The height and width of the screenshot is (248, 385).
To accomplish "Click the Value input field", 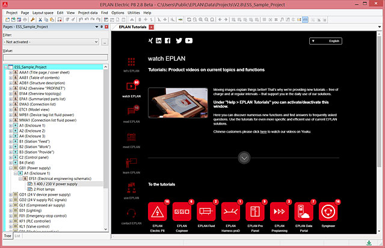I will (x=54, y=57).
